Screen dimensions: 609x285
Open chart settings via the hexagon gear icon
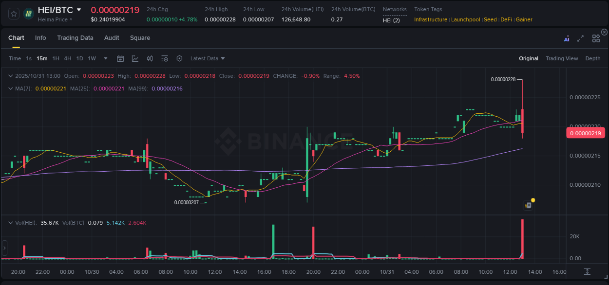[179, 58]
